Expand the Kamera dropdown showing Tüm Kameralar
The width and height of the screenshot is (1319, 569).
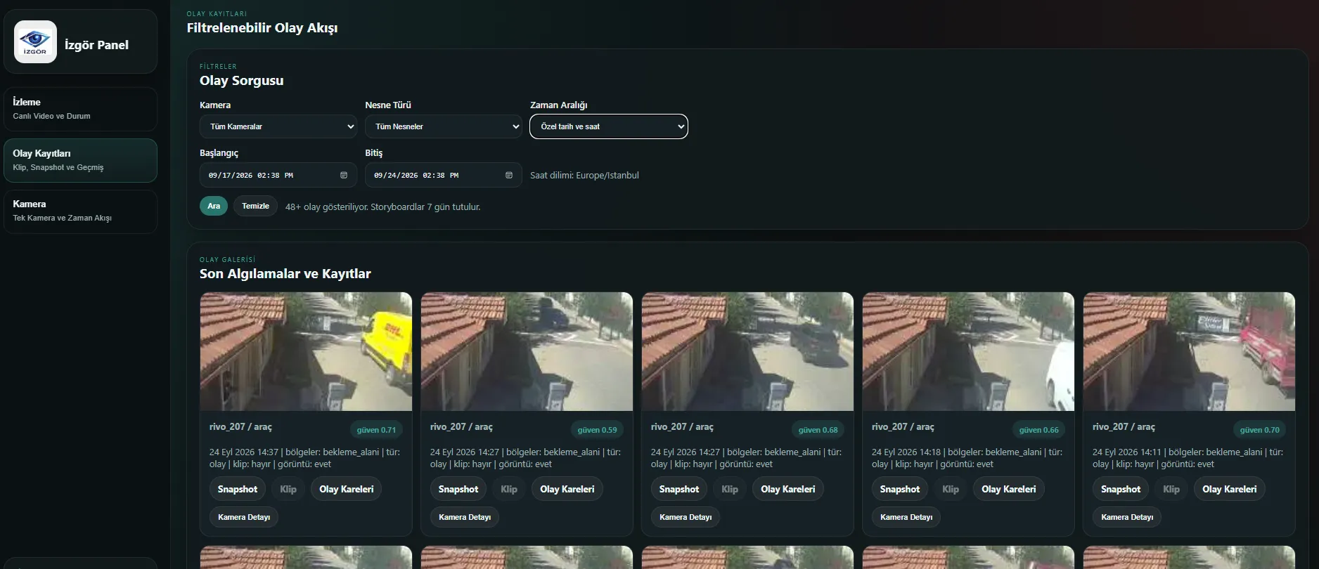(278, 126)
